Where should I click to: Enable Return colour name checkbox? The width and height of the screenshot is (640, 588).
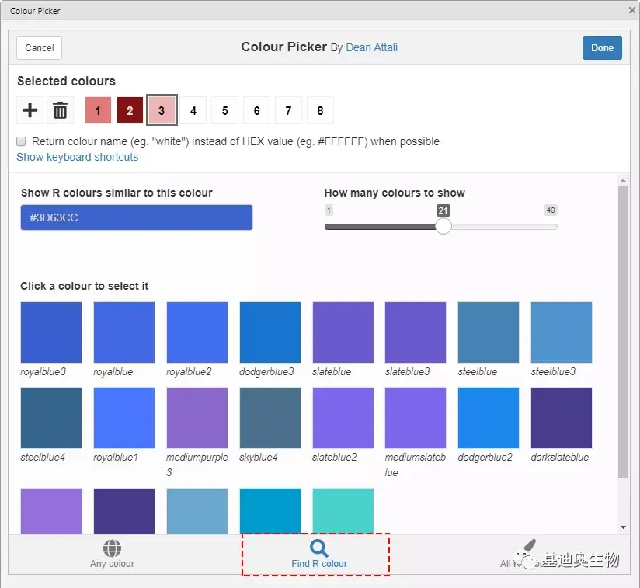coord(21,141)
